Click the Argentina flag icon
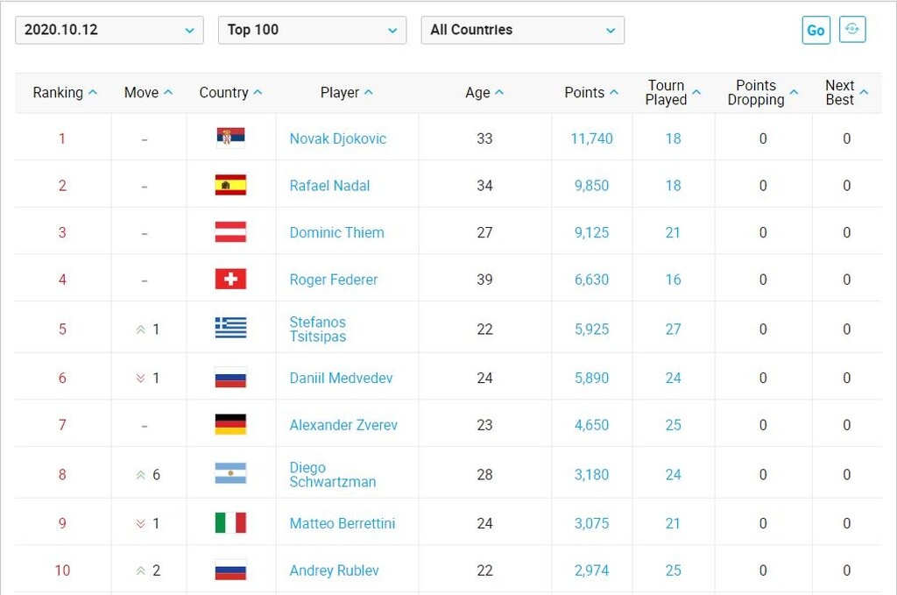 point(230,474)
